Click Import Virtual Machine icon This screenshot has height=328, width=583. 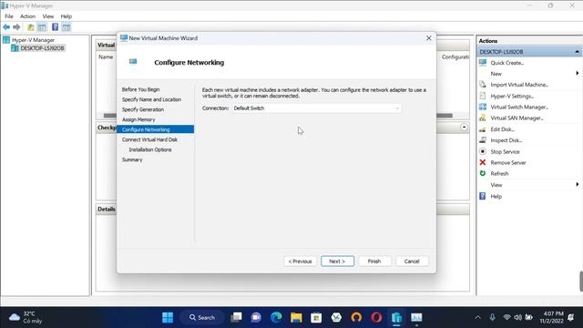(483, 85)
